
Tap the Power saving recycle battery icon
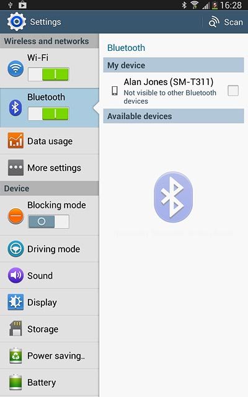15,355
